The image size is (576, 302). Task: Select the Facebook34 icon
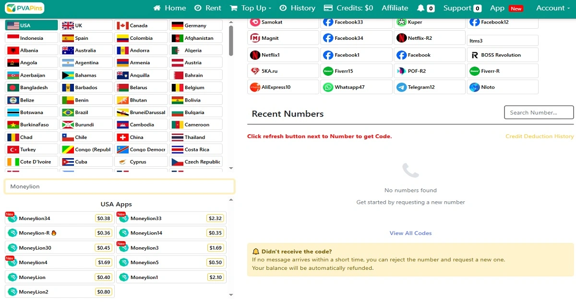[328, 38]
